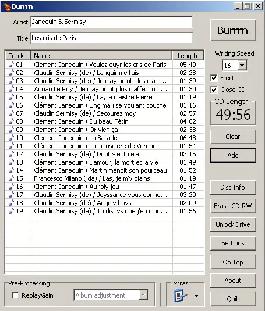Sort by the Name column header

click(101, 56)
